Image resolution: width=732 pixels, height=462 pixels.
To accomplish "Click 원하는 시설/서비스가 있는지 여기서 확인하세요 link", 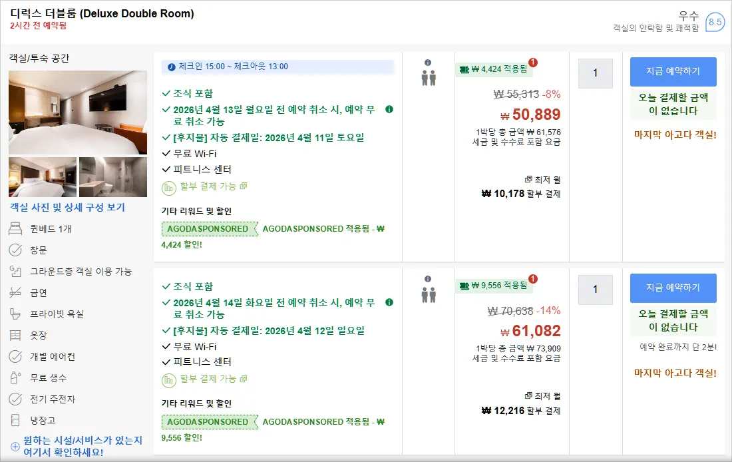I will (x=83, y=446).
